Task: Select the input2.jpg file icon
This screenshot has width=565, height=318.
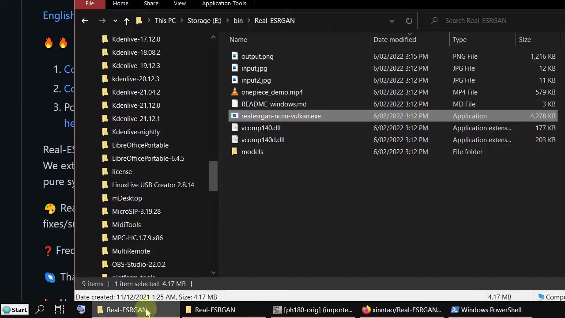Action: 234,80
